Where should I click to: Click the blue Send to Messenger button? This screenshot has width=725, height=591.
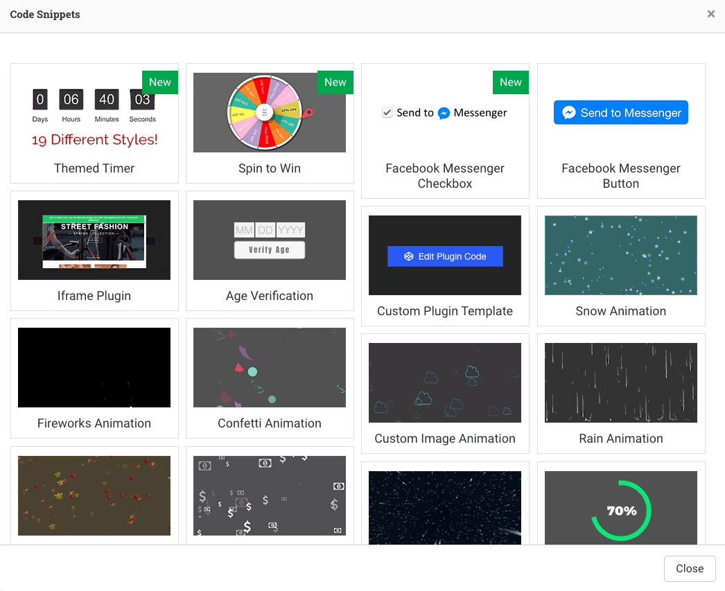[620, 113]
